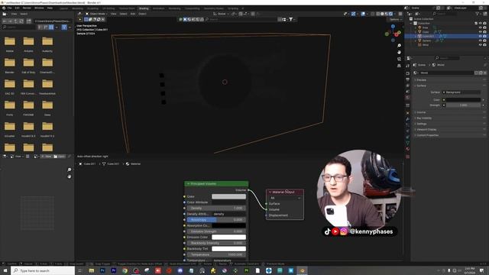Toggle camera view gizmo in viewport
489x275 pixels.
(x=399, y=59)
